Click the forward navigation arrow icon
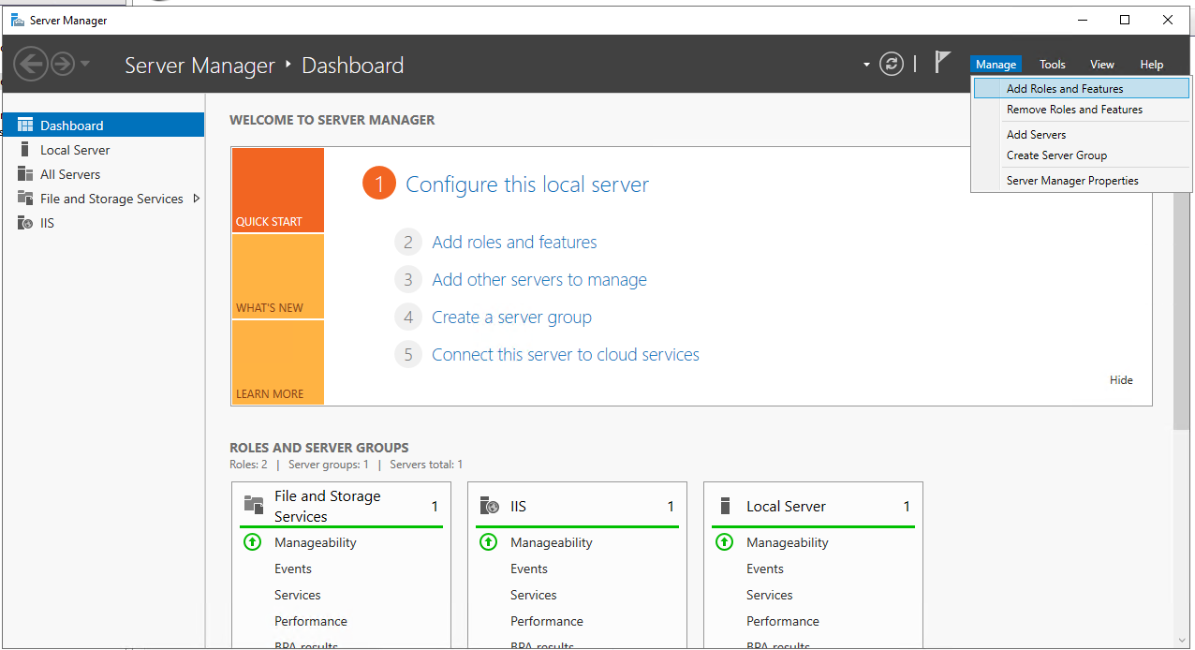This screenshot has width=1195, height=650. click(x=62, y=64)
